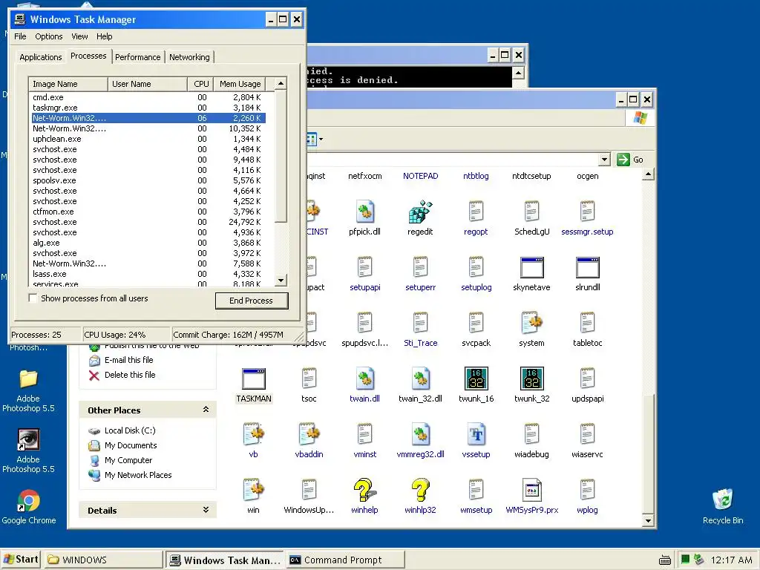Select the spoolsv.exe process row
This screenshot has width=760, height=570.
click(x=148, y=180)
